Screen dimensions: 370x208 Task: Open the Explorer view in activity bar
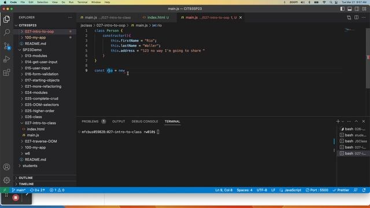[6, 19]
